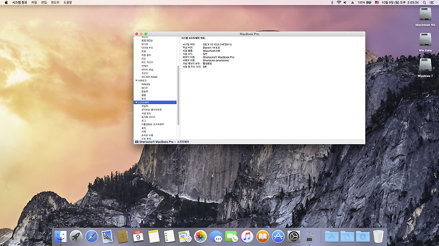Open System Preferences gear icon
Viewport: 439px width, 246px height.
coord(294,236)
